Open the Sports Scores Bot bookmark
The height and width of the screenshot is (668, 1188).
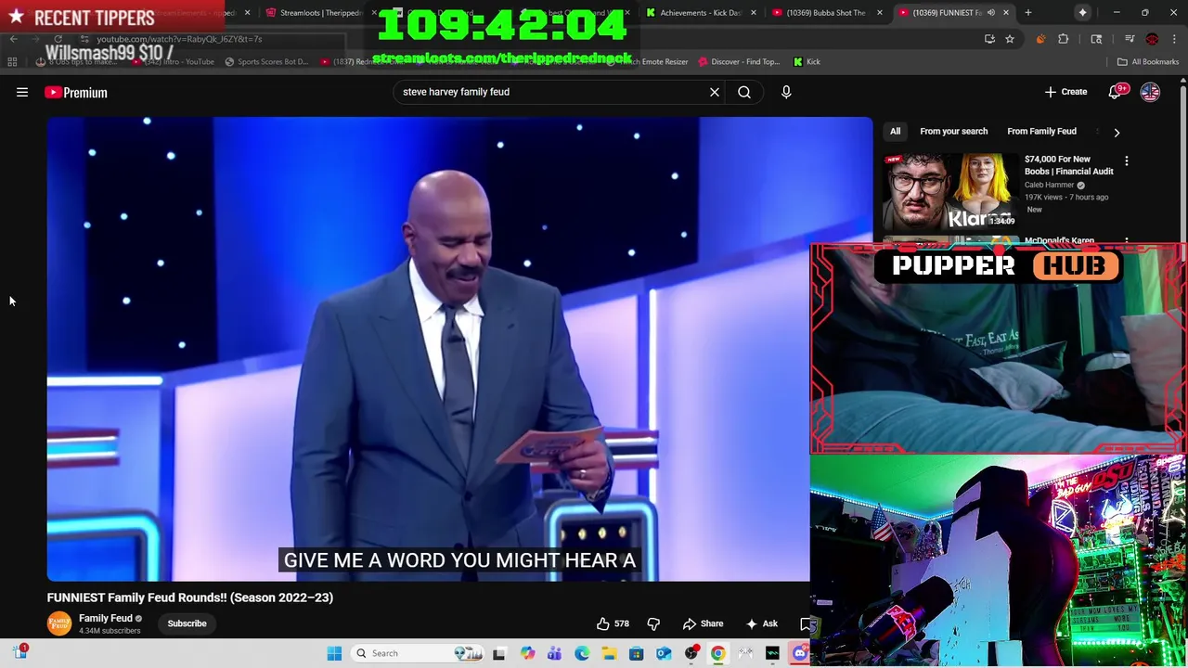tap(265, 61)
